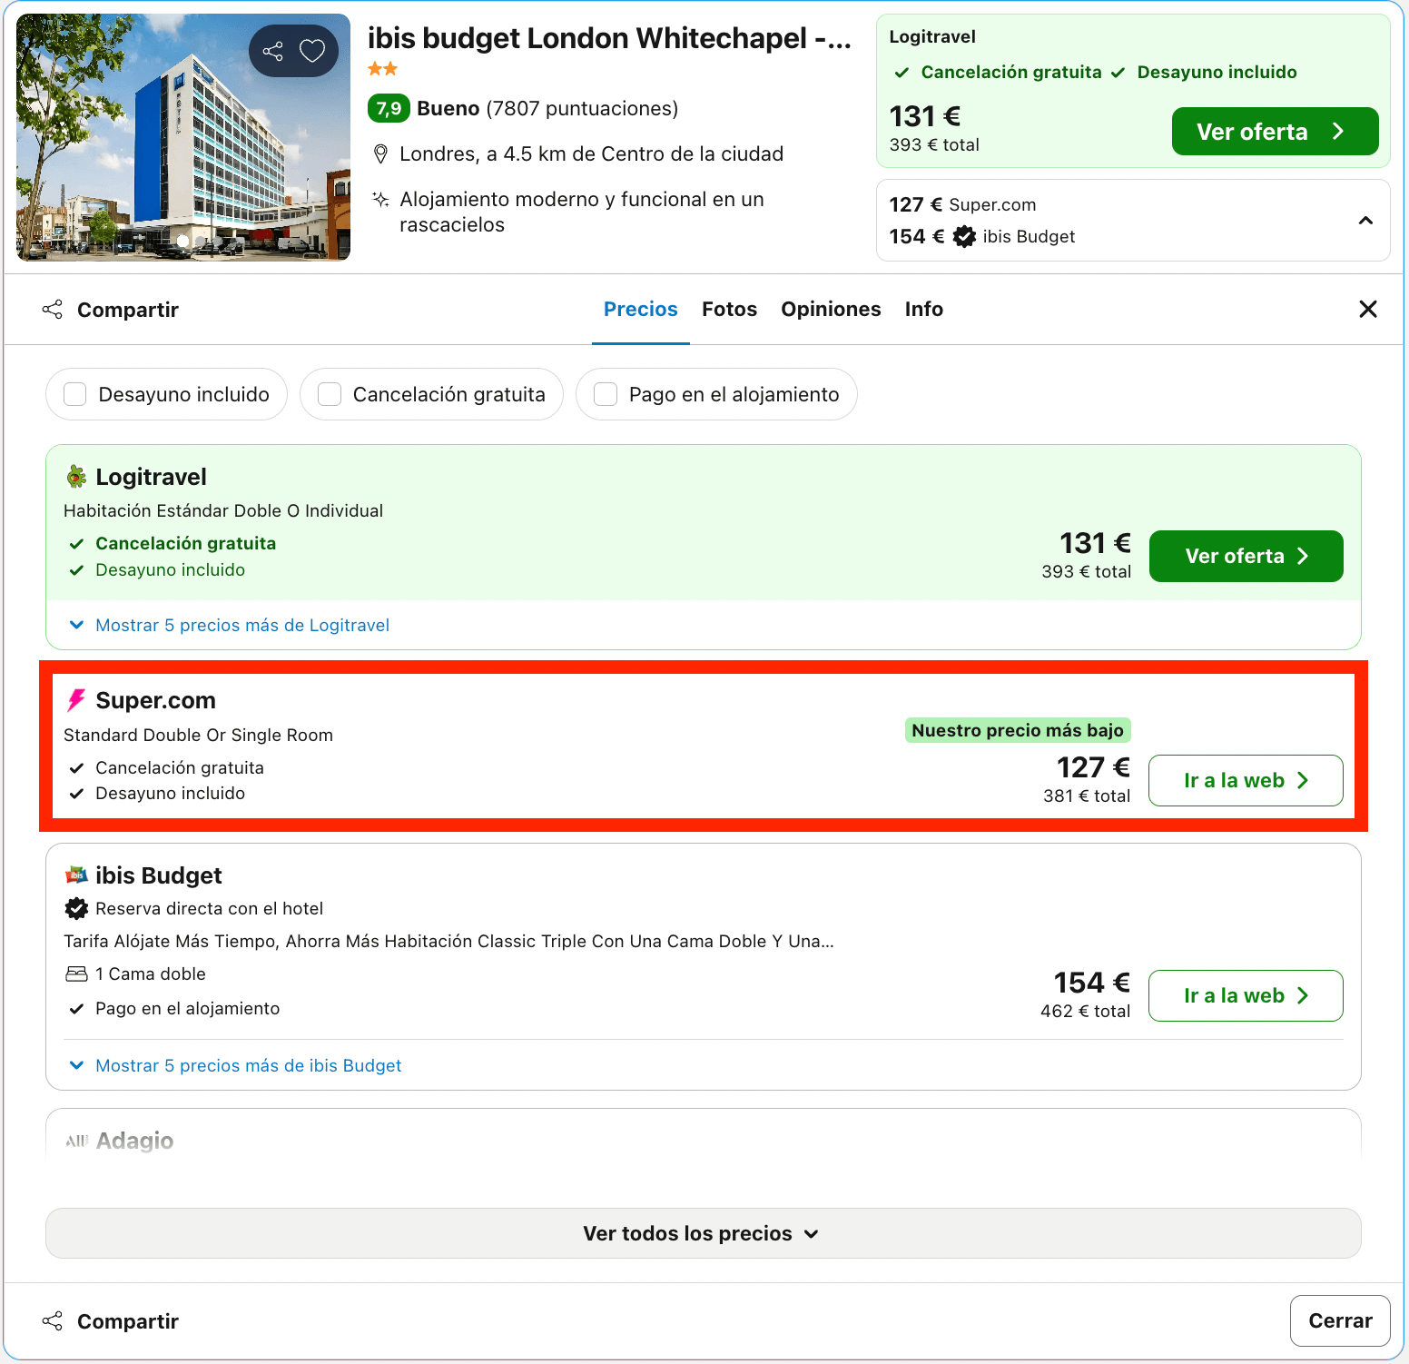This screenshot has width=1409, height=1364.
Task: Click the verified badge beside Reserva directa
Action: (76, 908)
